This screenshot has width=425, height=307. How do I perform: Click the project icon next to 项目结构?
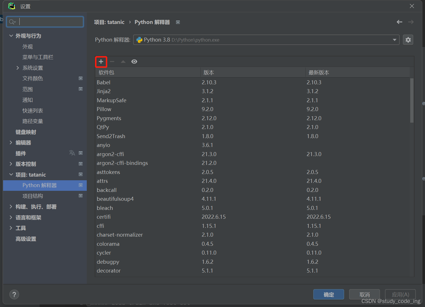coord(81,196)
